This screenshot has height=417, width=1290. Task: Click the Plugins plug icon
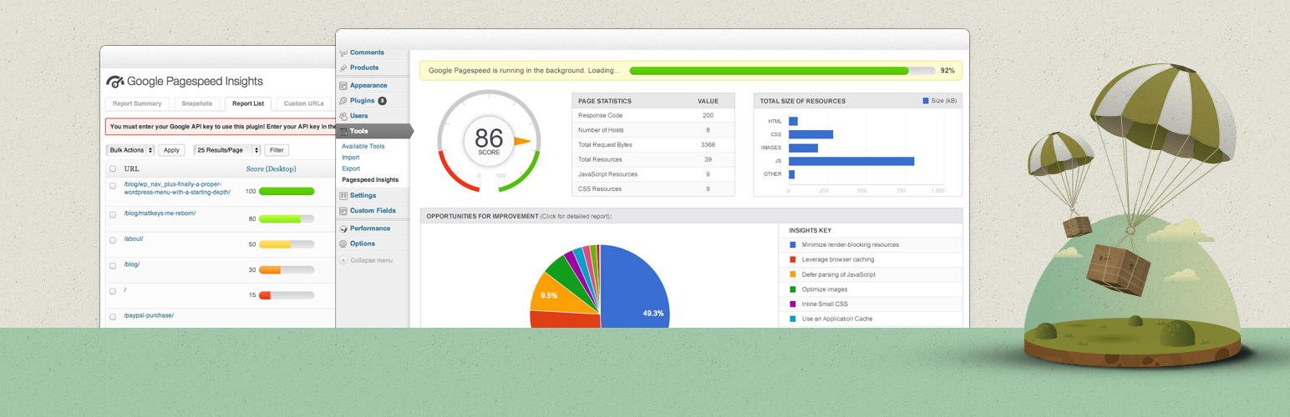click(343, 101)
